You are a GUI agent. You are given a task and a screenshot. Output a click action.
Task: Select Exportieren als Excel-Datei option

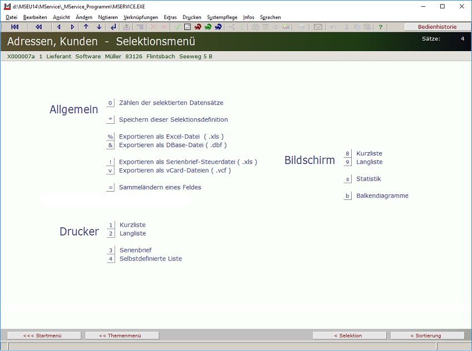pyautogui.click(x=171, y=137)
